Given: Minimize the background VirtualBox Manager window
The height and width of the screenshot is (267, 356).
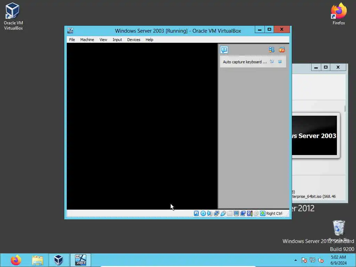Looking at the screenshot, I should click(316, 67).
